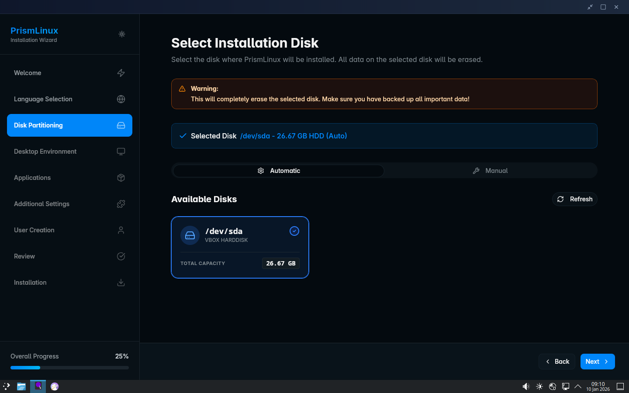Viewport: 629px width, 393px height.
Task: Open the volume control in system tray
Action: pyautogui.click(x=526, y=386)
